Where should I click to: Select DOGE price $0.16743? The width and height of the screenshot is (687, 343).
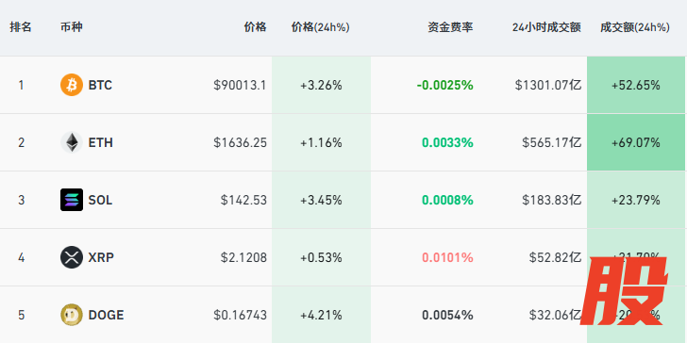[240, 315]
